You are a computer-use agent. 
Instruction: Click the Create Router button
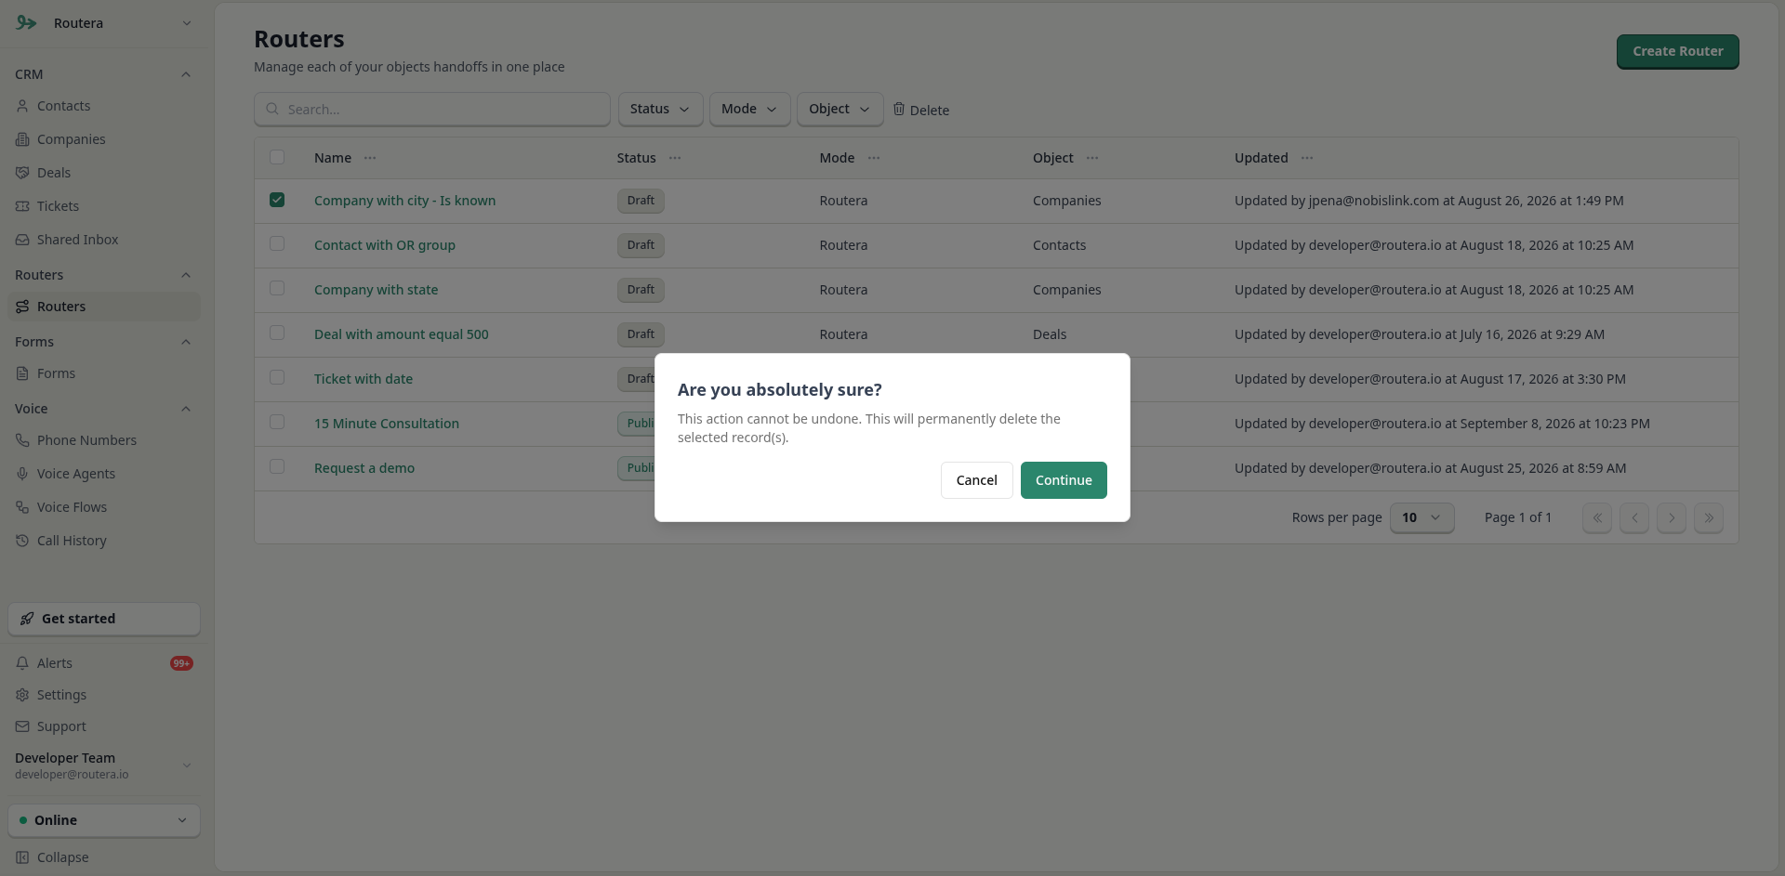[x=1677, y=51]
